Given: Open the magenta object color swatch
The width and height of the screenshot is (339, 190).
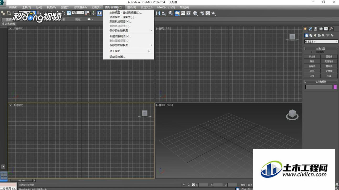Looking at the screenshot, I should pos(335,87).
